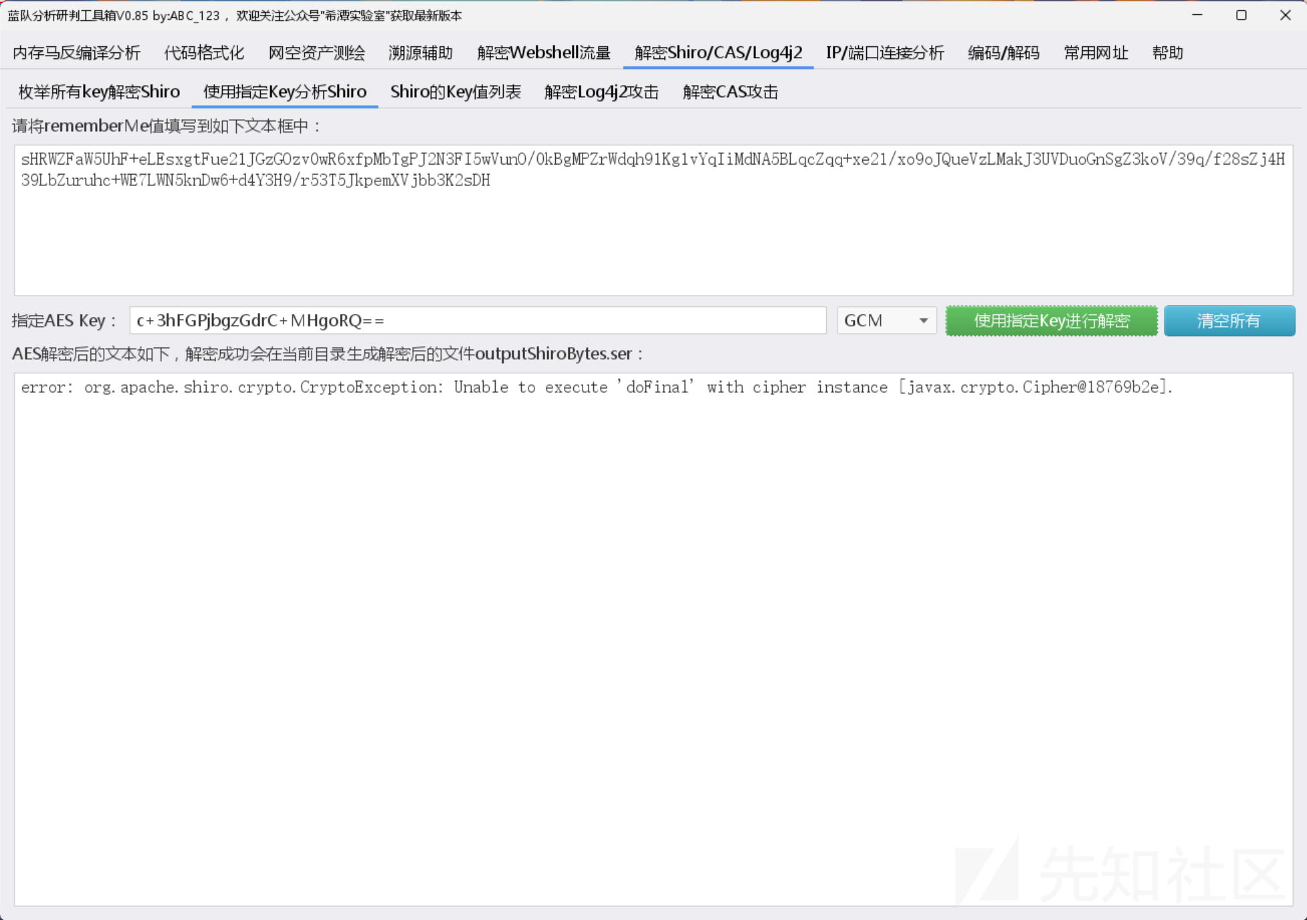Expand the GCM mode dropdown
1307x920 pixels.
tap(886, 320)
